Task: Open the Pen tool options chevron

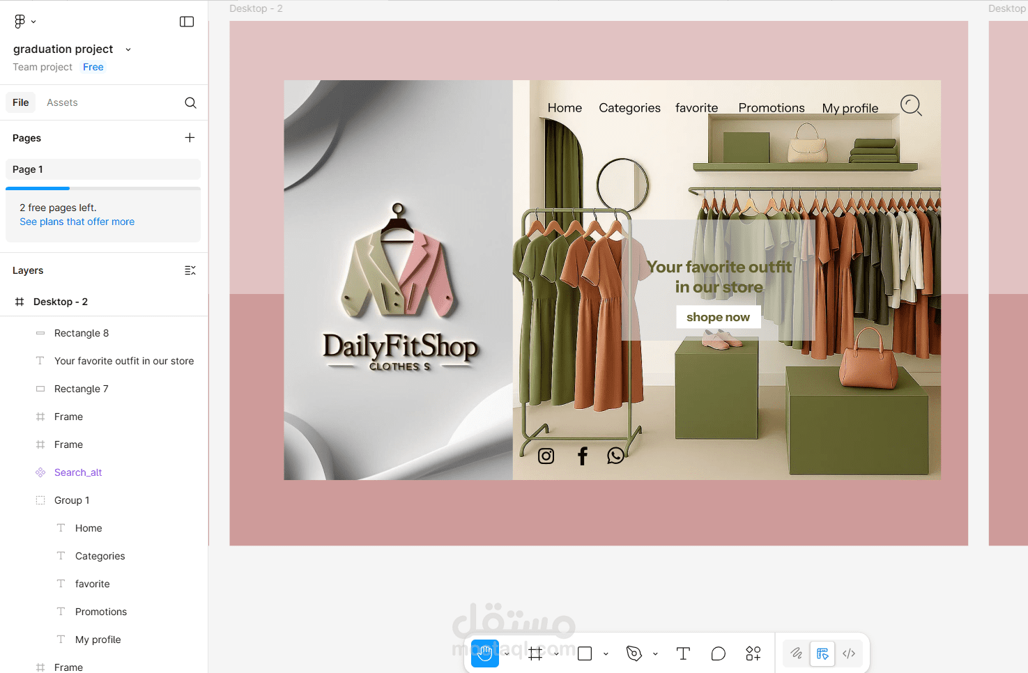Action: [655, 653]
